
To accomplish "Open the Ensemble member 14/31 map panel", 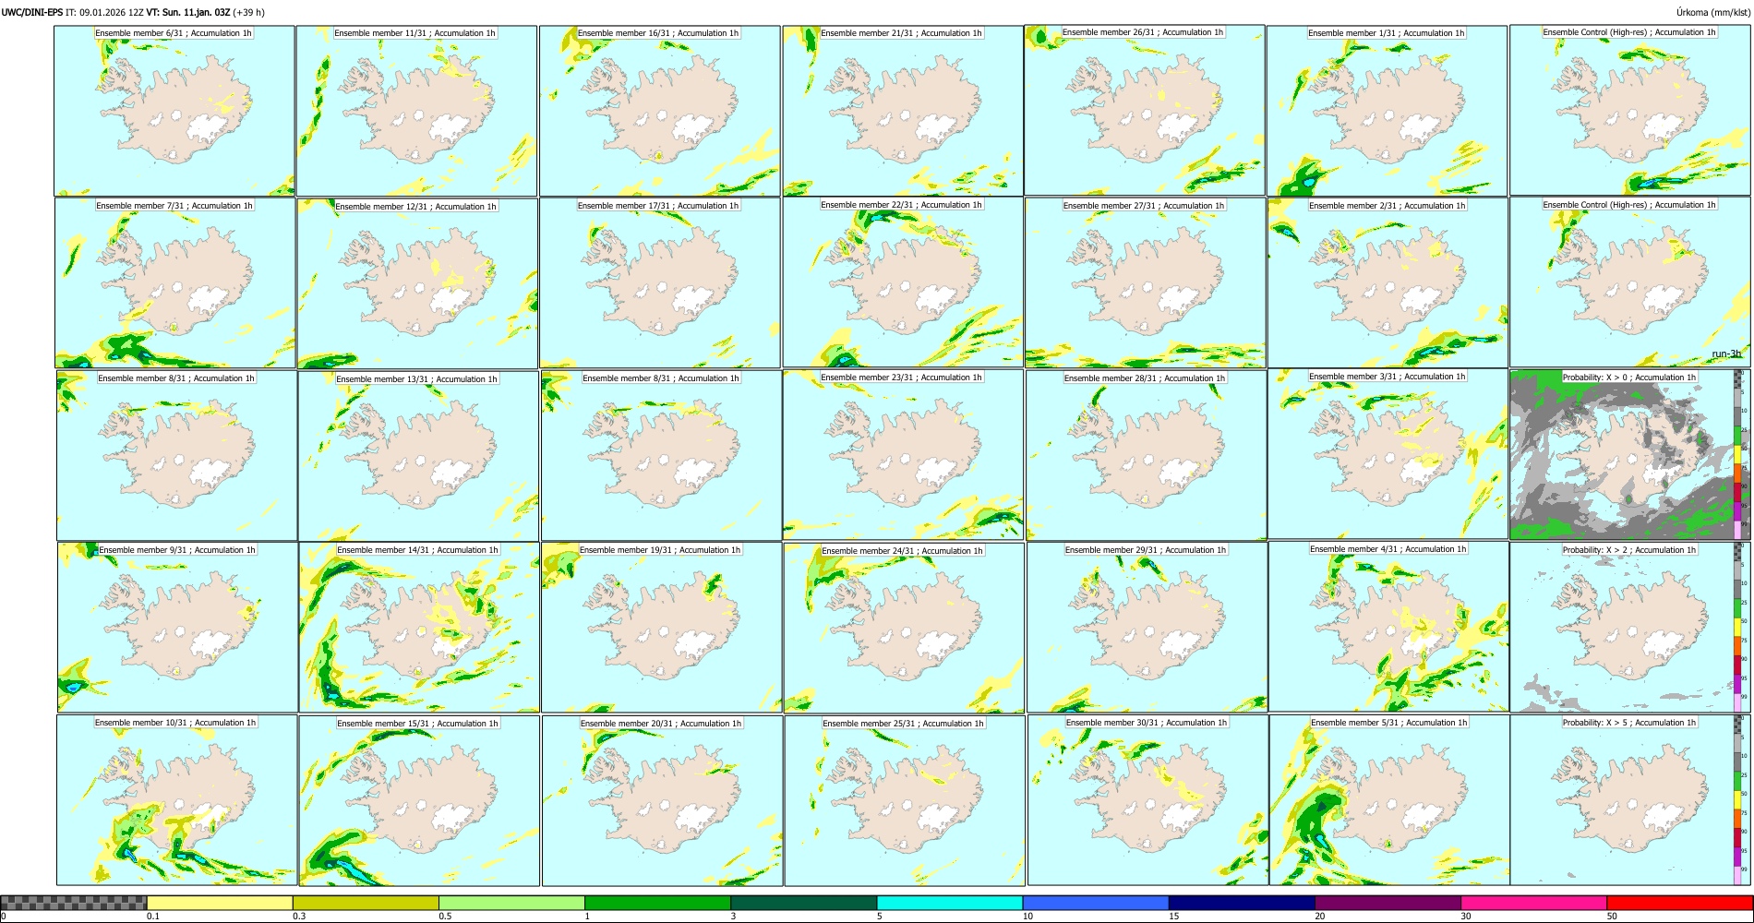I will (x=419, y=628).
